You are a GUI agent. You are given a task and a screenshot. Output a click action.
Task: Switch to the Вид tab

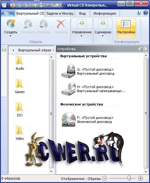pyautogui.click(x=82, y=13)
